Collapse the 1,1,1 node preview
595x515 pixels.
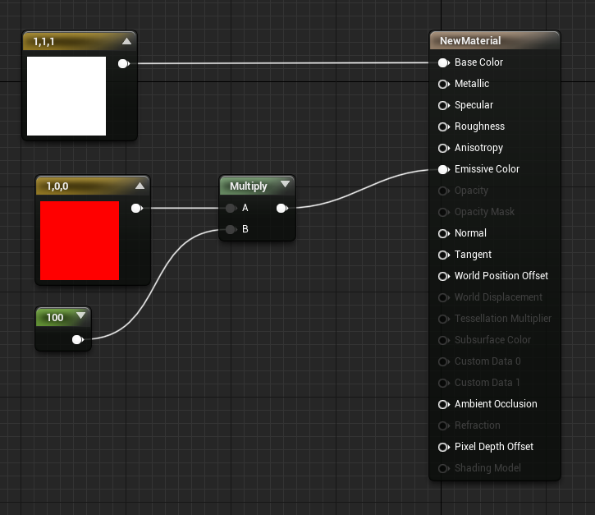[x=126, y=41]
